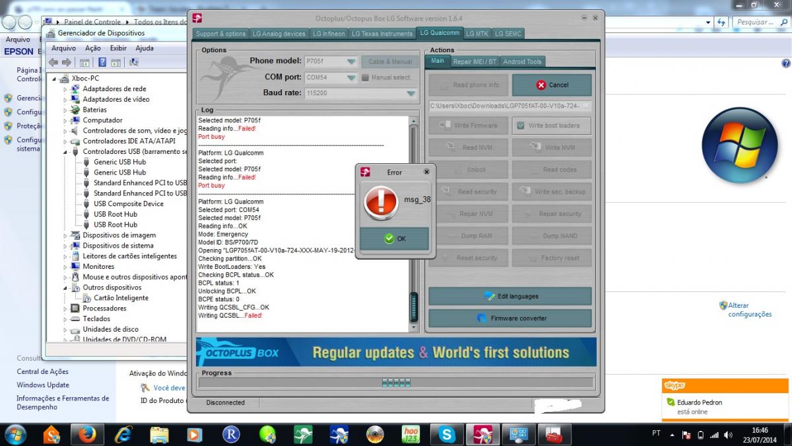Select the Baterias device icon
The image size is (792, 446).
coord(76,110)
